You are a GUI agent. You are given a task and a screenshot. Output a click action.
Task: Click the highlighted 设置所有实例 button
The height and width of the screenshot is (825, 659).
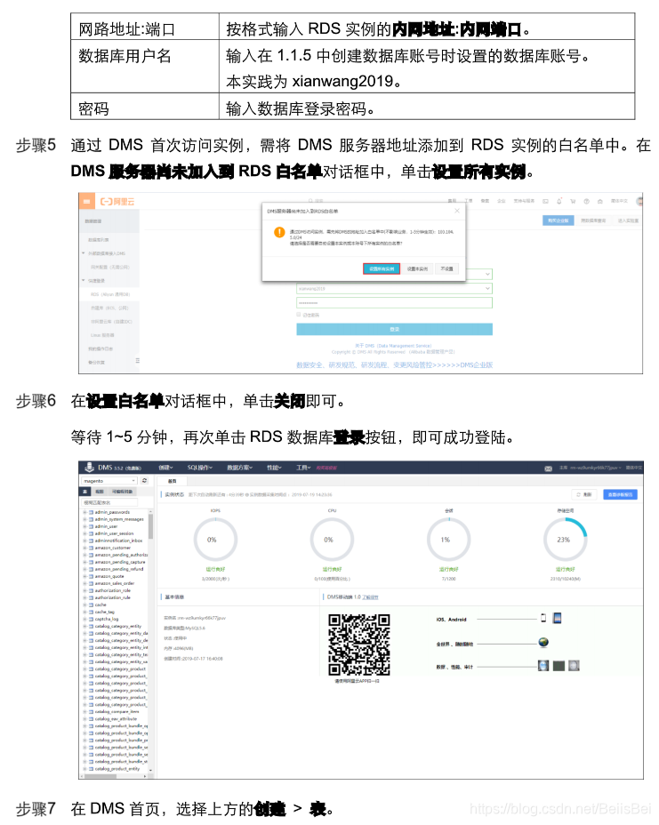click(382, 268)
